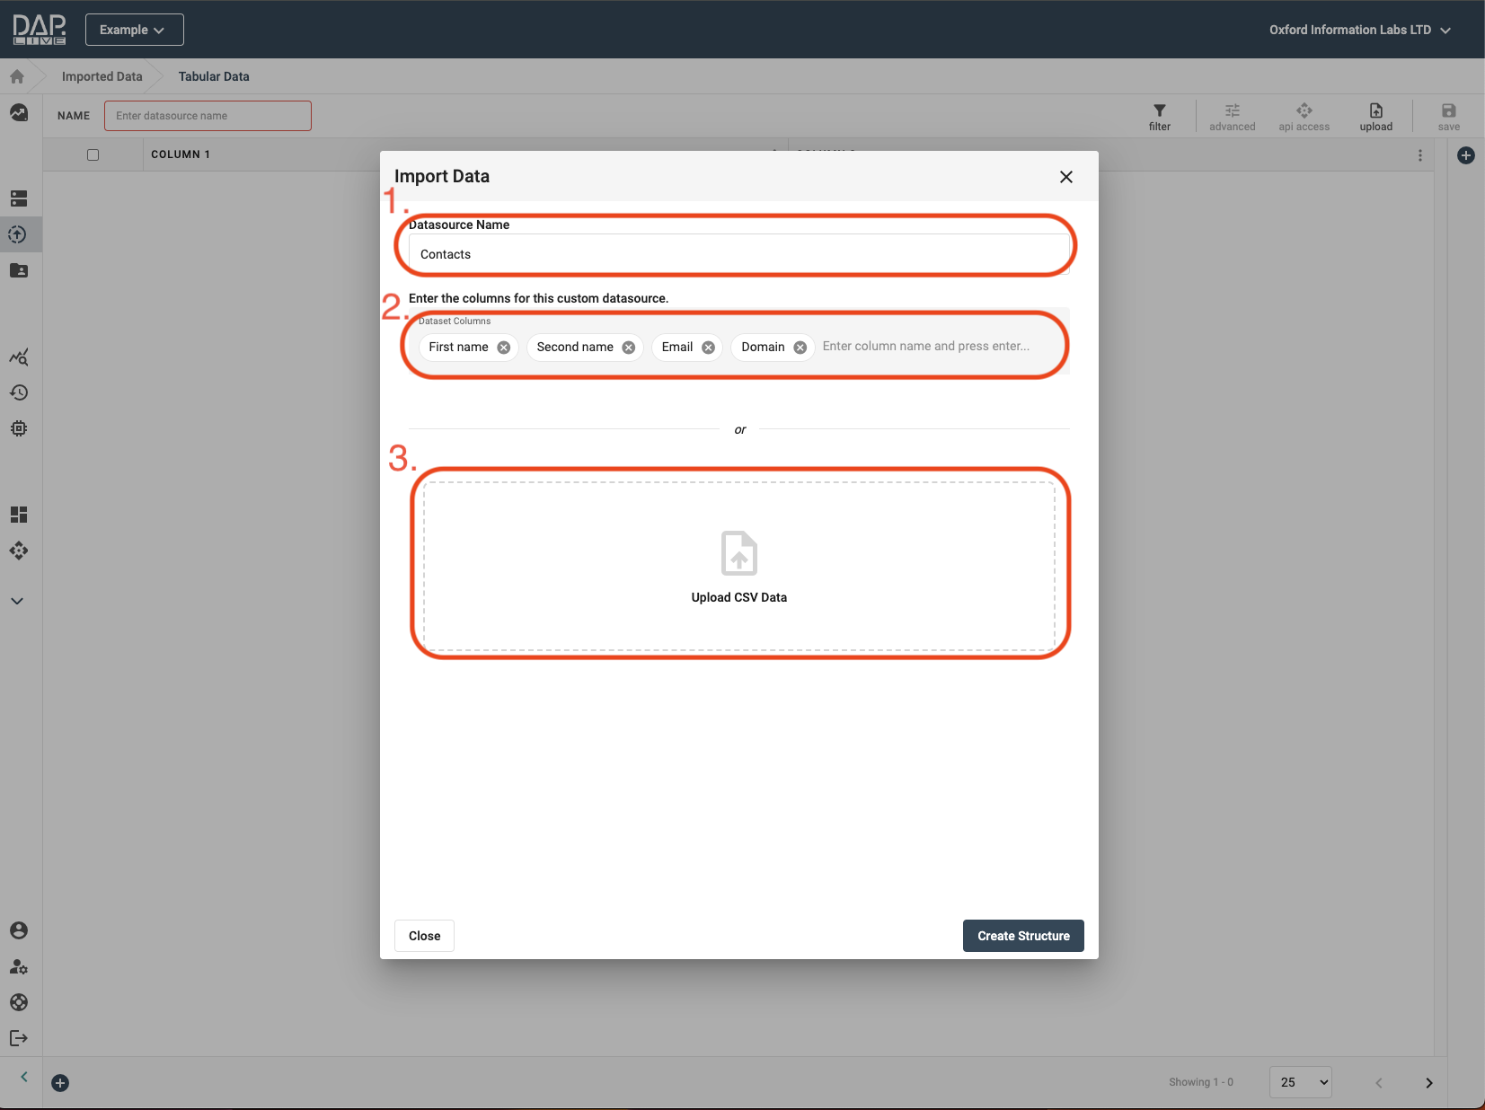
Task: Go to Imported Data breadcrumb
Action: pyautogui.click(x=102, y=76)
